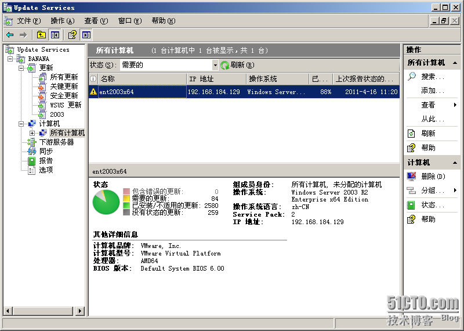
Task: Open the 查看(V) menu
Action: tap(96, 21)
